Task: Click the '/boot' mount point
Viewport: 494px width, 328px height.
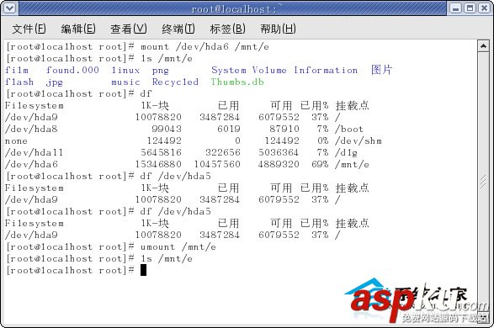Action: 349,129
